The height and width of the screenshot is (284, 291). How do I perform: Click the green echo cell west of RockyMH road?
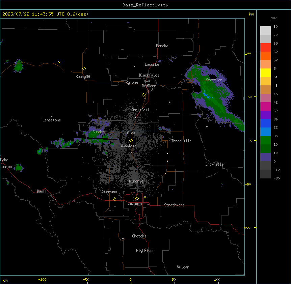click(x=18, y=66)
